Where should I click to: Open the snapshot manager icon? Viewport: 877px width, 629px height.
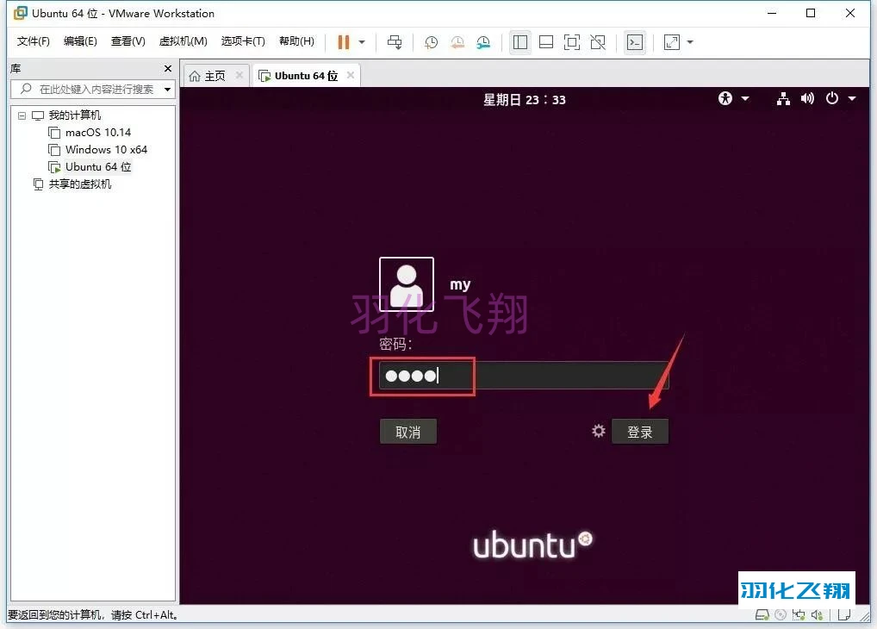(x=483, y=42)
